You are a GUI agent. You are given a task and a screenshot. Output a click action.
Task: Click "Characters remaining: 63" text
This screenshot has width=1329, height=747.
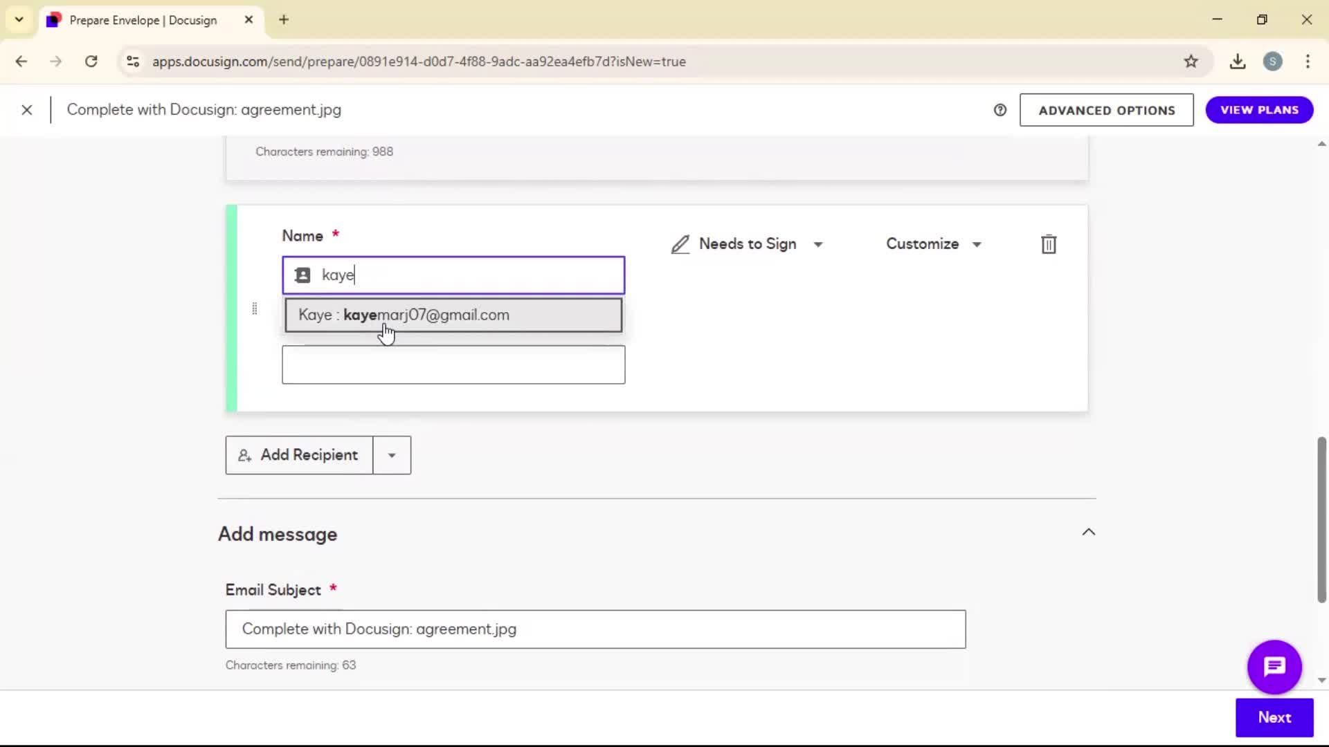(x=291, y=665)
